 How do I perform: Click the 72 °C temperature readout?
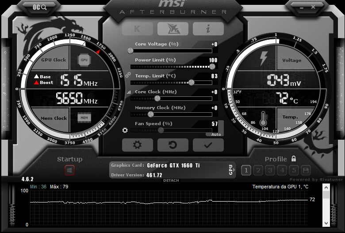point(287,98)
